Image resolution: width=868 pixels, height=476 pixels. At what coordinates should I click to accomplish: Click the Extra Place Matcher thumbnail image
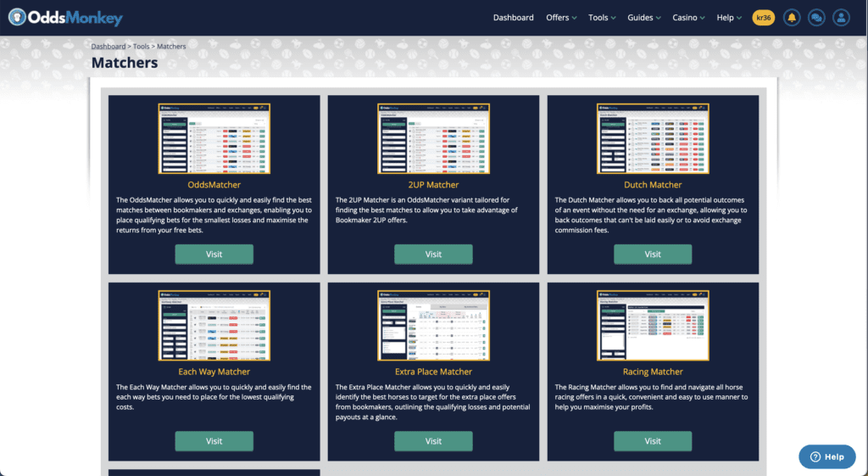click(x=433, y=326)
